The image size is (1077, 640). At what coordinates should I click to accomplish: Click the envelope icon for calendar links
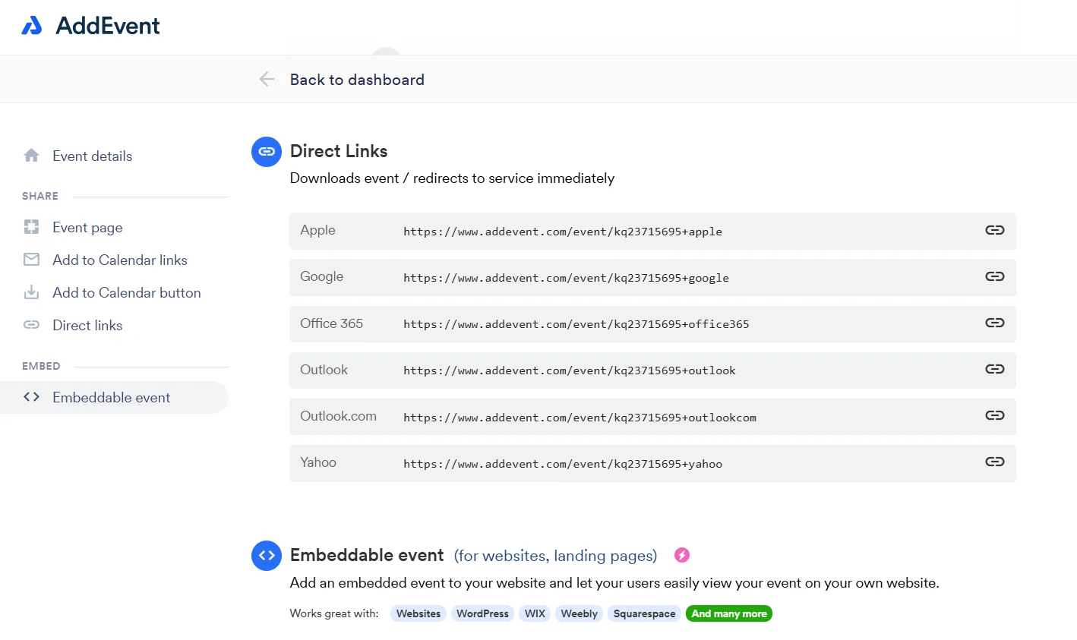[x=31, y=260]
